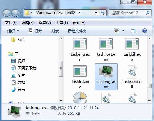The image size is (154, 121).
Task: Open the 文档 library
Action: [18, 83]
